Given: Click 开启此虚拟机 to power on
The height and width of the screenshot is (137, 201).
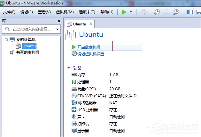Looking at the screenshot, I should tap(106, 47).
